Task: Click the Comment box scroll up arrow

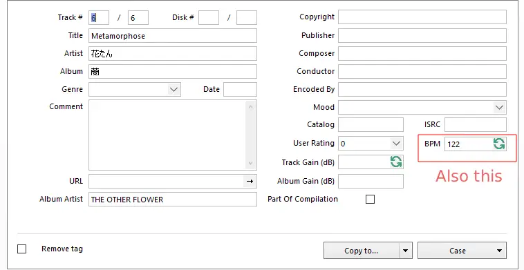Action: pos(251,107)
